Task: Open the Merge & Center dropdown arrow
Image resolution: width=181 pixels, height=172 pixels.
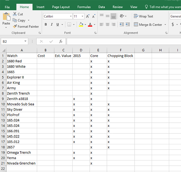Action: 165,25
